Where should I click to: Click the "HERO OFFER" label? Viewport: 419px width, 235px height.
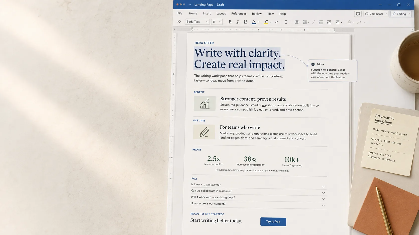click(x=204, y=43)
